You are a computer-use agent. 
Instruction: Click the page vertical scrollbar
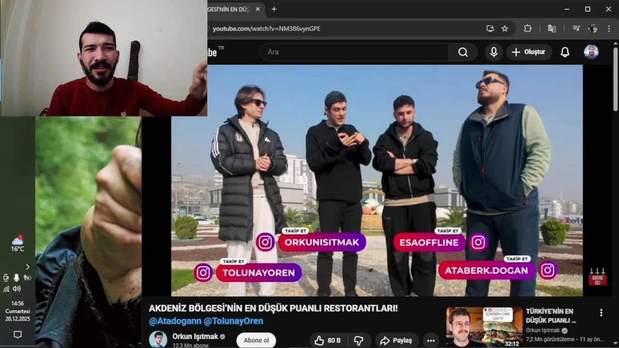[x=615, y=80]
